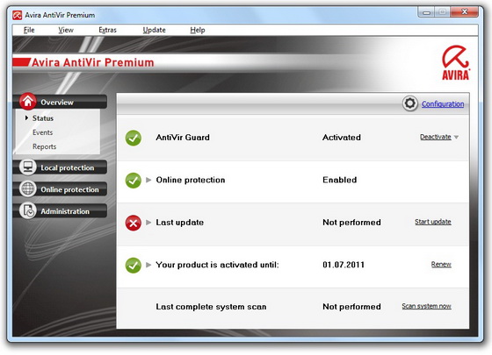Click the Last complete system scan label
Viewport: 492px width, 355px height.
pos(211,307)
